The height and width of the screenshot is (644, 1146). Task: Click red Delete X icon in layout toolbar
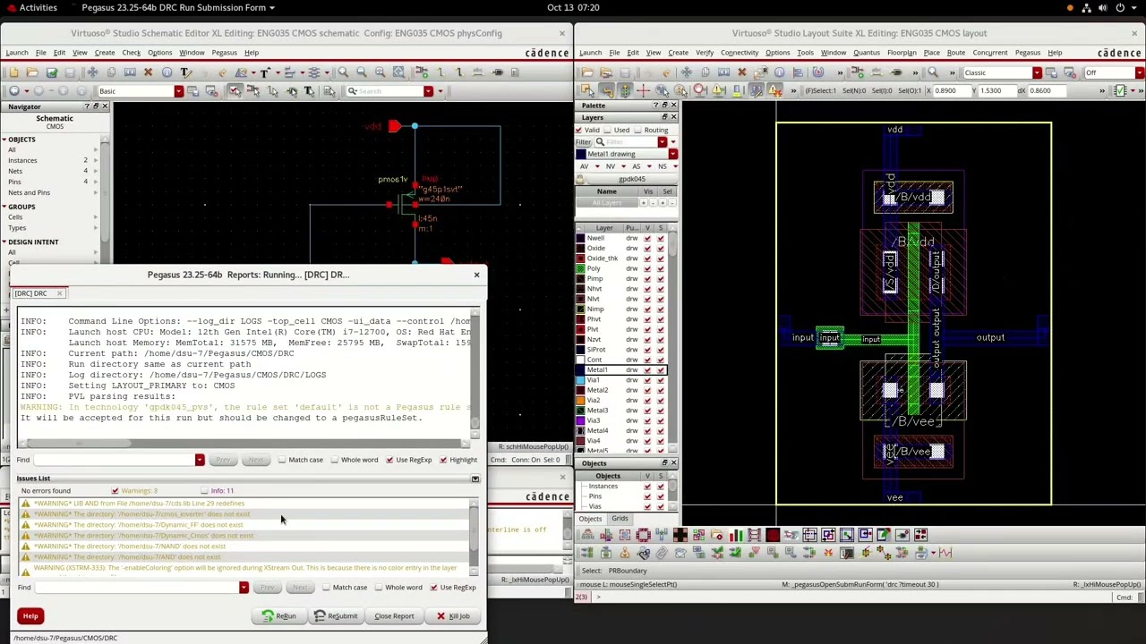[741, 72]
